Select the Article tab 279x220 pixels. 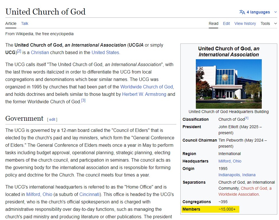(x=11, y=23)
